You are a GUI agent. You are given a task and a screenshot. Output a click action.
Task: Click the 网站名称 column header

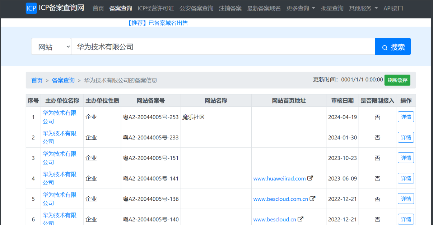coord(216,101)
